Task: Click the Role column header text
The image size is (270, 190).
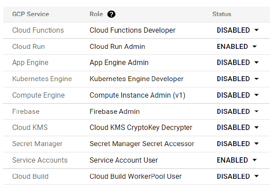Action: [x=96, y=14]
